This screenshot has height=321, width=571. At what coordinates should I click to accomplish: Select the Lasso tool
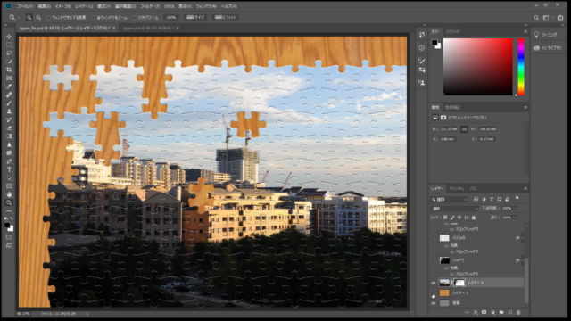click(x=9, y=53)
